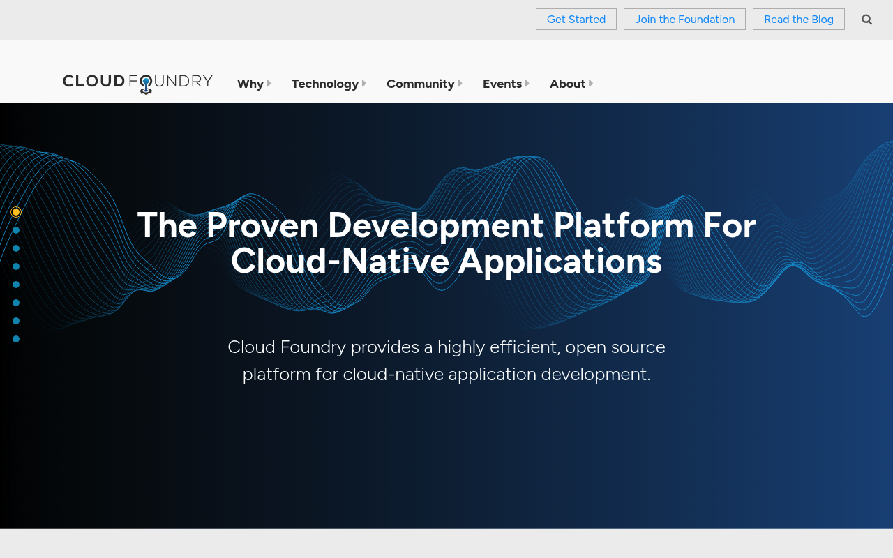893x558 pixels.
Task: Open Read the Blog link
Action: pyautogui.click(x=799, y=20)
